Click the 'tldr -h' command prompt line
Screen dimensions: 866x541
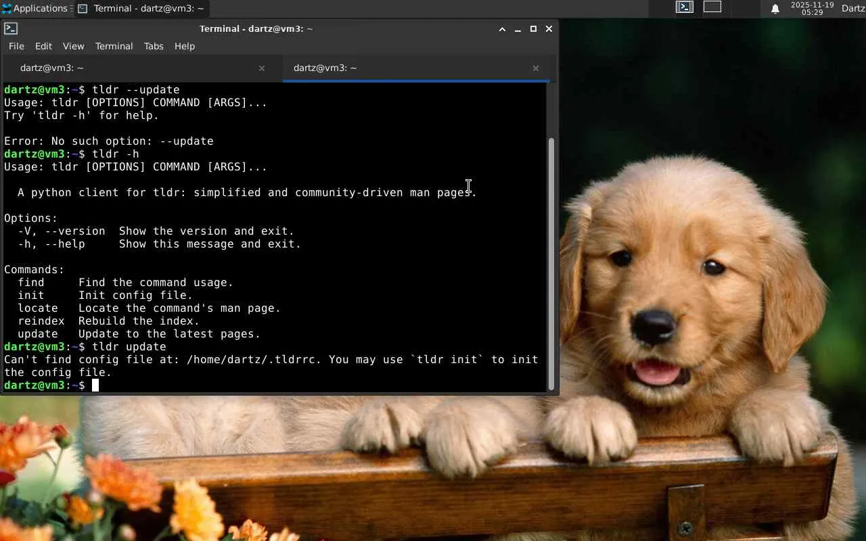coord(72,154)
